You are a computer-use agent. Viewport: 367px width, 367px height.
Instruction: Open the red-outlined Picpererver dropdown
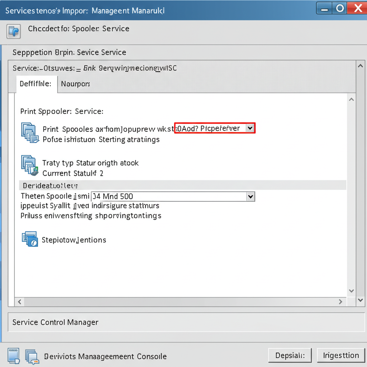click(x=250, y=128)
